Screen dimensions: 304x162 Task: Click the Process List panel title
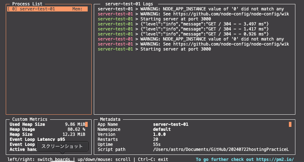pyautogui.click(x=27, y=4)
